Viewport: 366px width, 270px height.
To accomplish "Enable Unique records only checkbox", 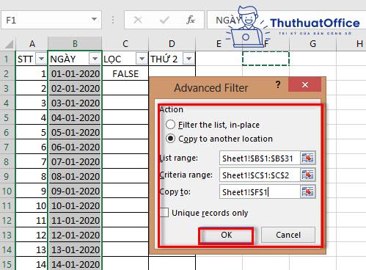I will 164,213.
